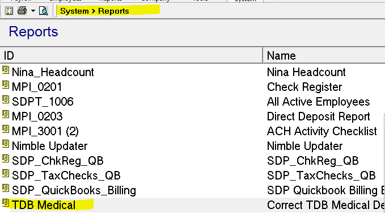The width and height of the screenshot is (385, 213).
Task: Click the Direct Deposit Report name cell
Action: point(319,116)
